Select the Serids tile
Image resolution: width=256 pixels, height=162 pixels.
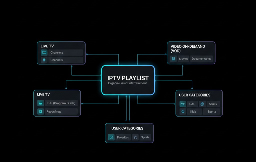(x=213, y=104)
